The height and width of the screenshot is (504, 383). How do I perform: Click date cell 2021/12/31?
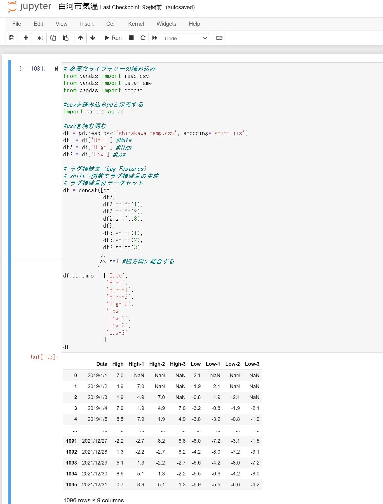pos(95,485)
